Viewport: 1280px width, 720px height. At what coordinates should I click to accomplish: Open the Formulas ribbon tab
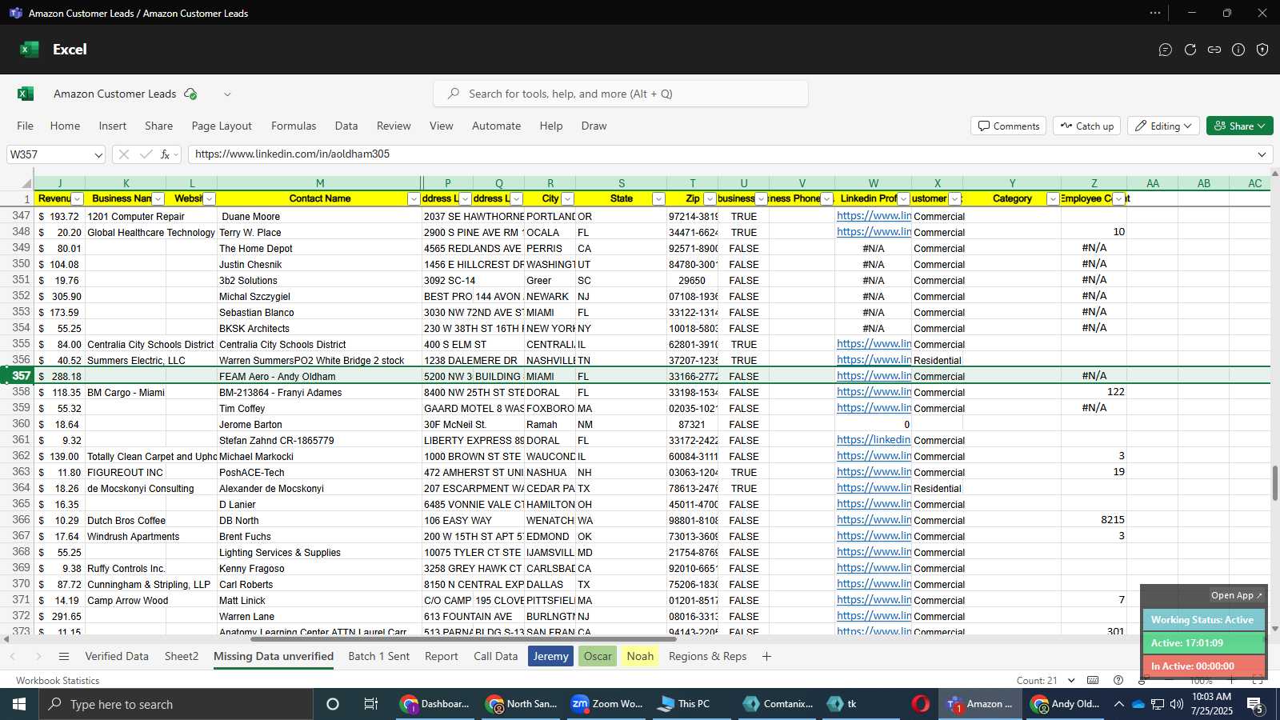[x=294, y=126]
